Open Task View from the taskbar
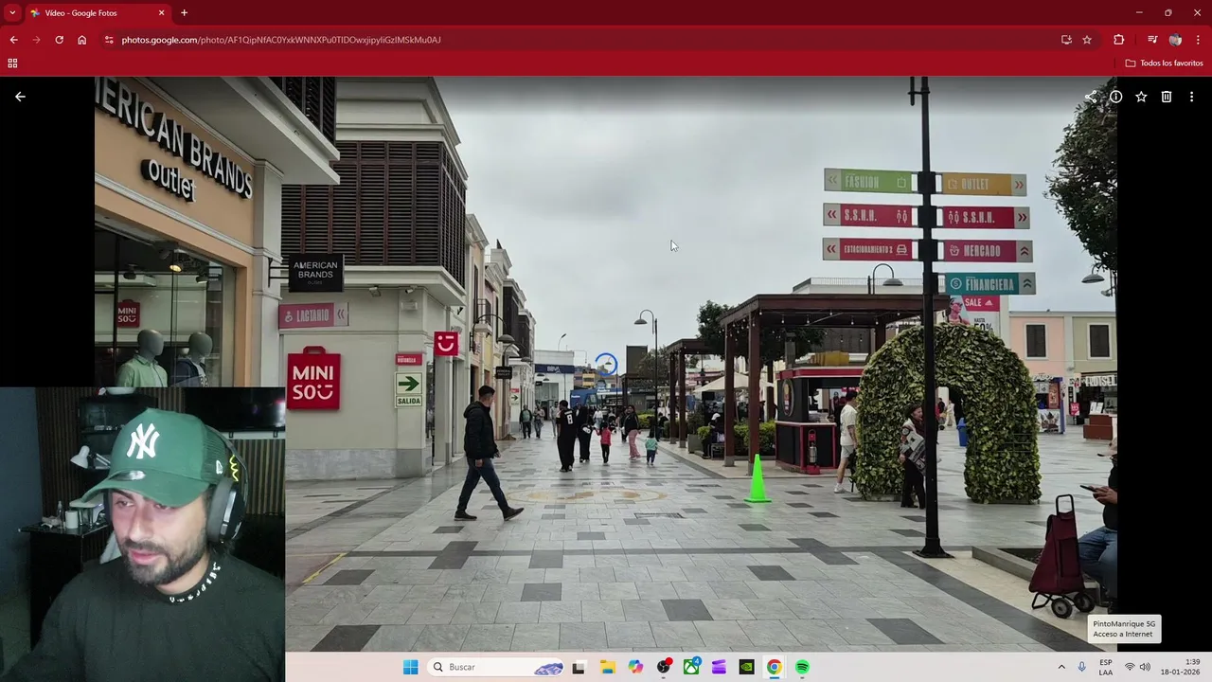This screenshot has width=1212, height=682. [x=579, y=667]
